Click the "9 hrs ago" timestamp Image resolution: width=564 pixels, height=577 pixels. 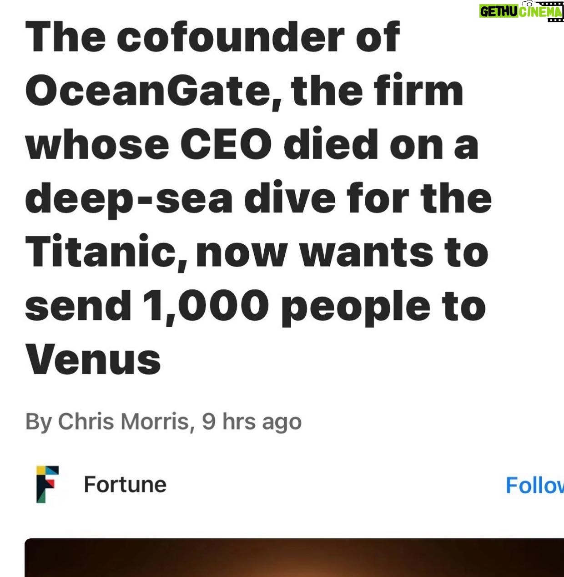click(x=252, y=422)
